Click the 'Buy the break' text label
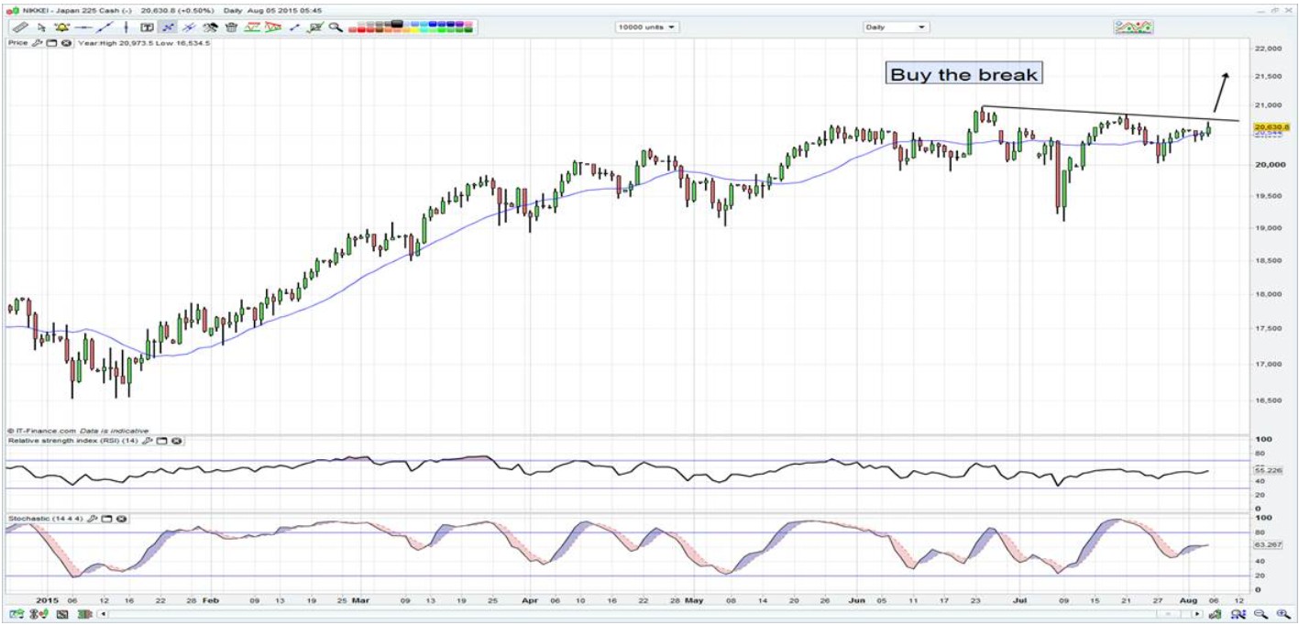 [964, 75]
